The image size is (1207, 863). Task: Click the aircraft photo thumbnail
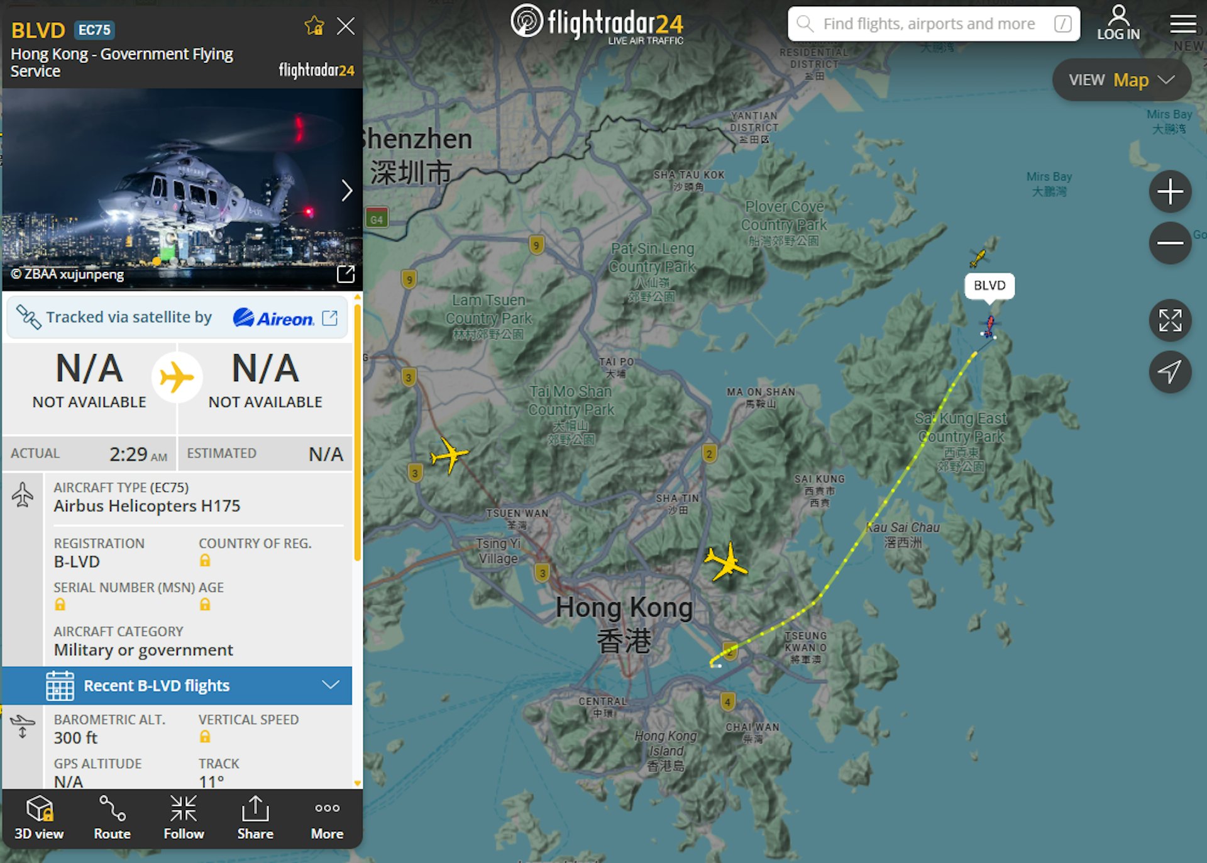point(182,189)
